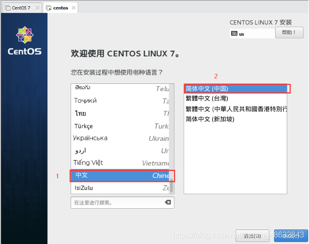309x244 pixels.
Task: Switch to the CentOS 7 tab
Action: (21, 8)
